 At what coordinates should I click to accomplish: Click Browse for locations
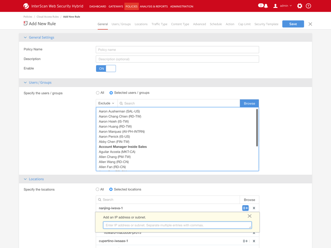pos(249,200)
